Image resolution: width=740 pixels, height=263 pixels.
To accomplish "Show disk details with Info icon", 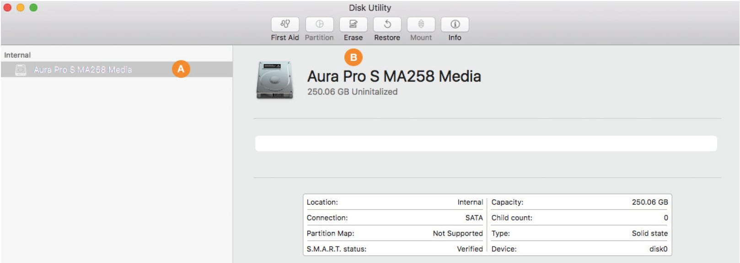I will (455, 24).
